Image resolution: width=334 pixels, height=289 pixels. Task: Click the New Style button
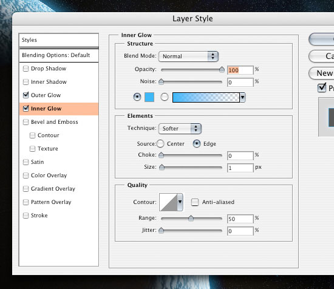click(x=321, y=73)
